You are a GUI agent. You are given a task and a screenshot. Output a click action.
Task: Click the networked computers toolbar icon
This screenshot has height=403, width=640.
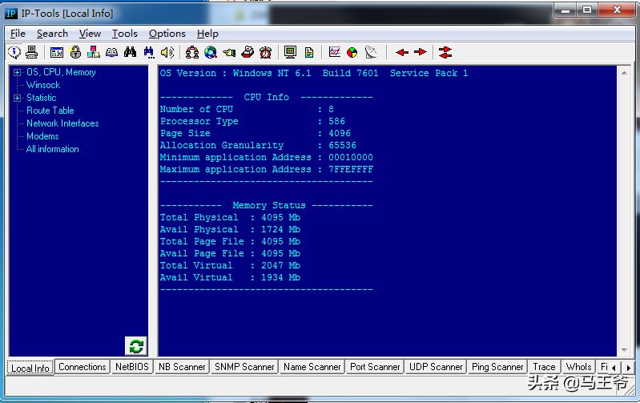tap(94, 52)
